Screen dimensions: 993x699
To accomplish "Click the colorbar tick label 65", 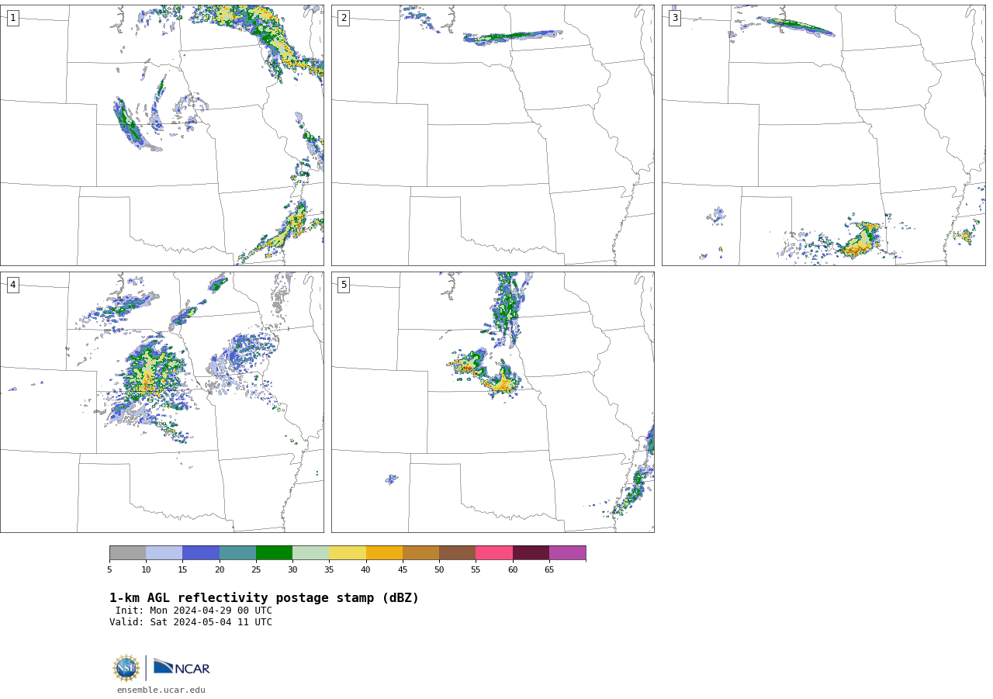I will point(549,569).
